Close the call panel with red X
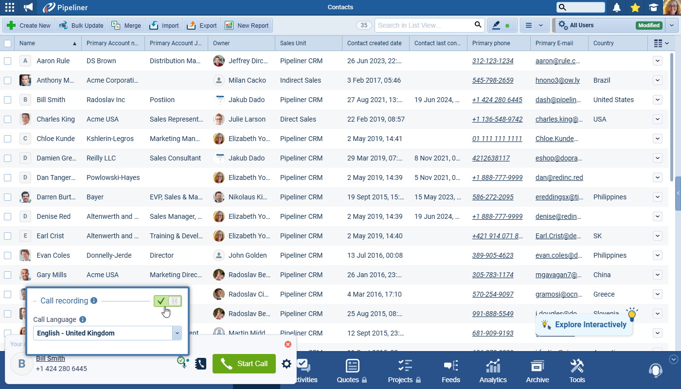This screenshot has height=389, width=681. (287, 344)
